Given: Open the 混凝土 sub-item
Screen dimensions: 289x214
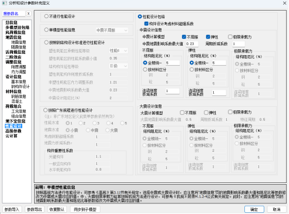Looking at the screenshot, I should tap(16, 101).
